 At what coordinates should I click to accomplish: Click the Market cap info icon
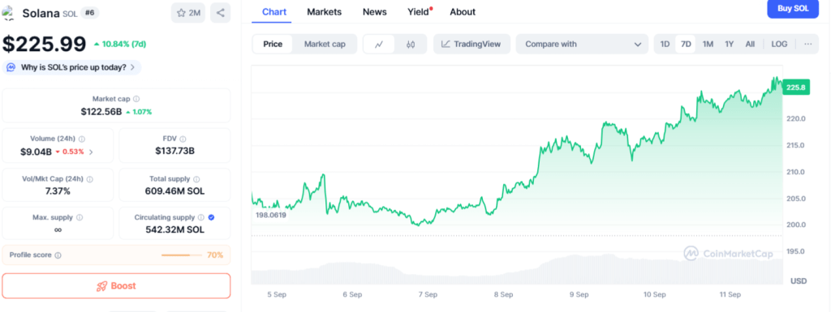tap(136, 99)
